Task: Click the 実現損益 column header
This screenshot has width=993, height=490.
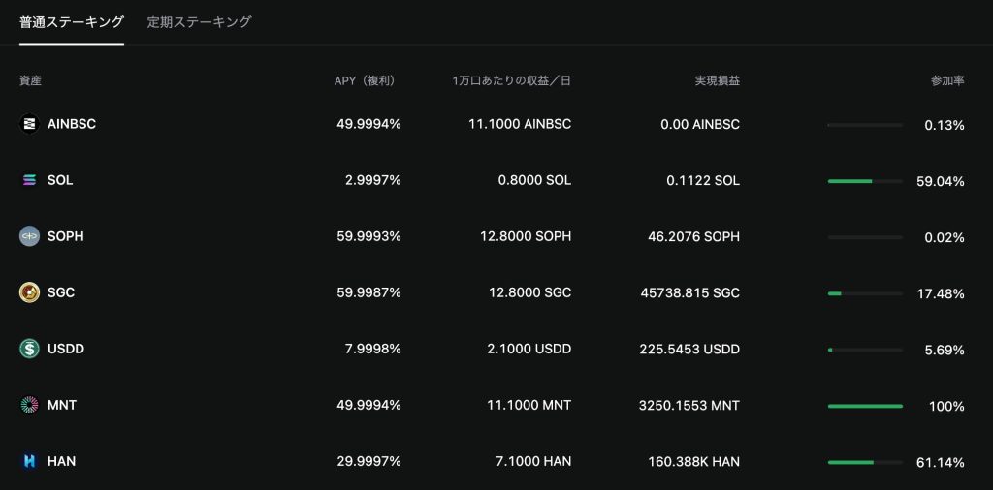Action: click(x=717, y=81)
